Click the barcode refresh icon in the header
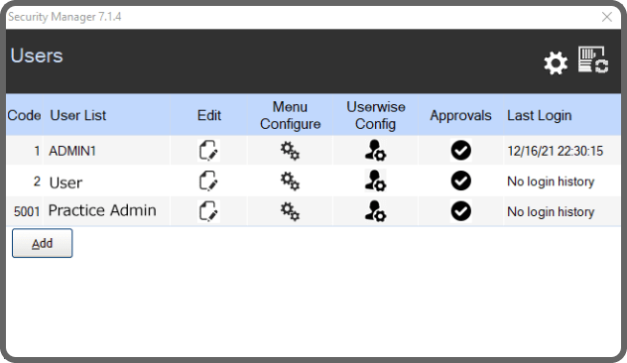The image size is (627, 363). [593, 60]
